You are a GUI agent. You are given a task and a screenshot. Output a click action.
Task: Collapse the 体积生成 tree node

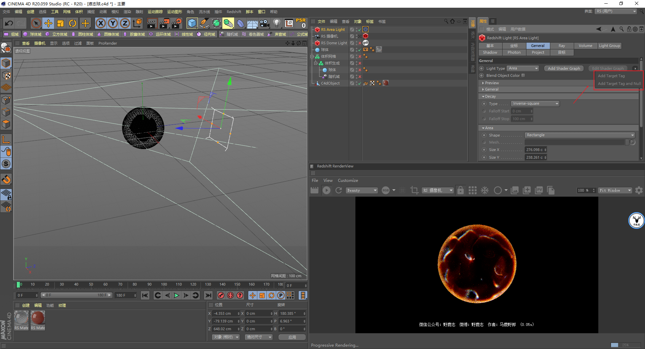(315, 63)
